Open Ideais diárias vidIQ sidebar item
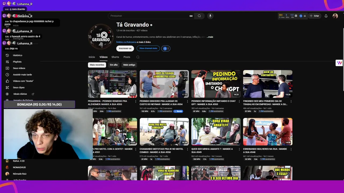Screen dimensions: 344x193 tap(20, 94)
